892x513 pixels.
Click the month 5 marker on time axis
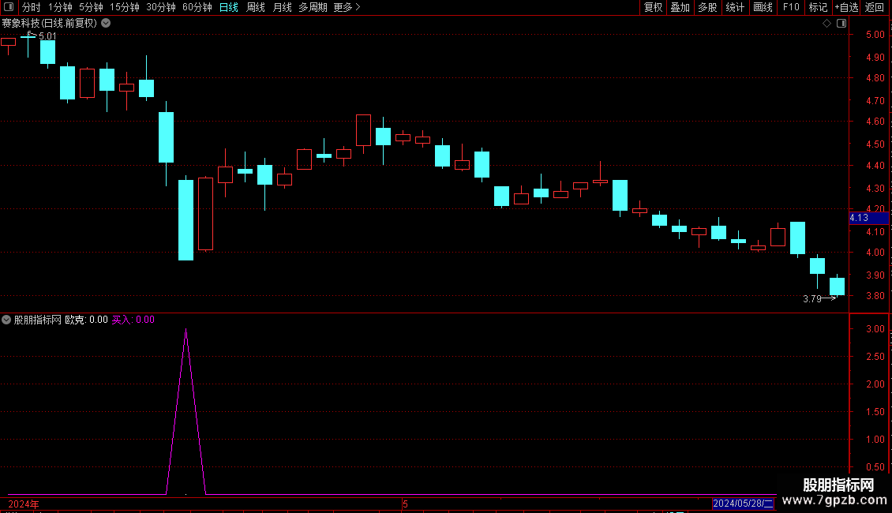click(405, 504)
